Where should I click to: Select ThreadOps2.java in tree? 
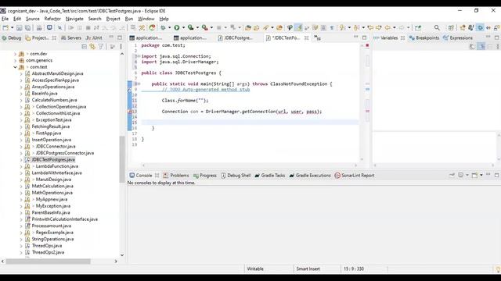click(x=48, y=252)
